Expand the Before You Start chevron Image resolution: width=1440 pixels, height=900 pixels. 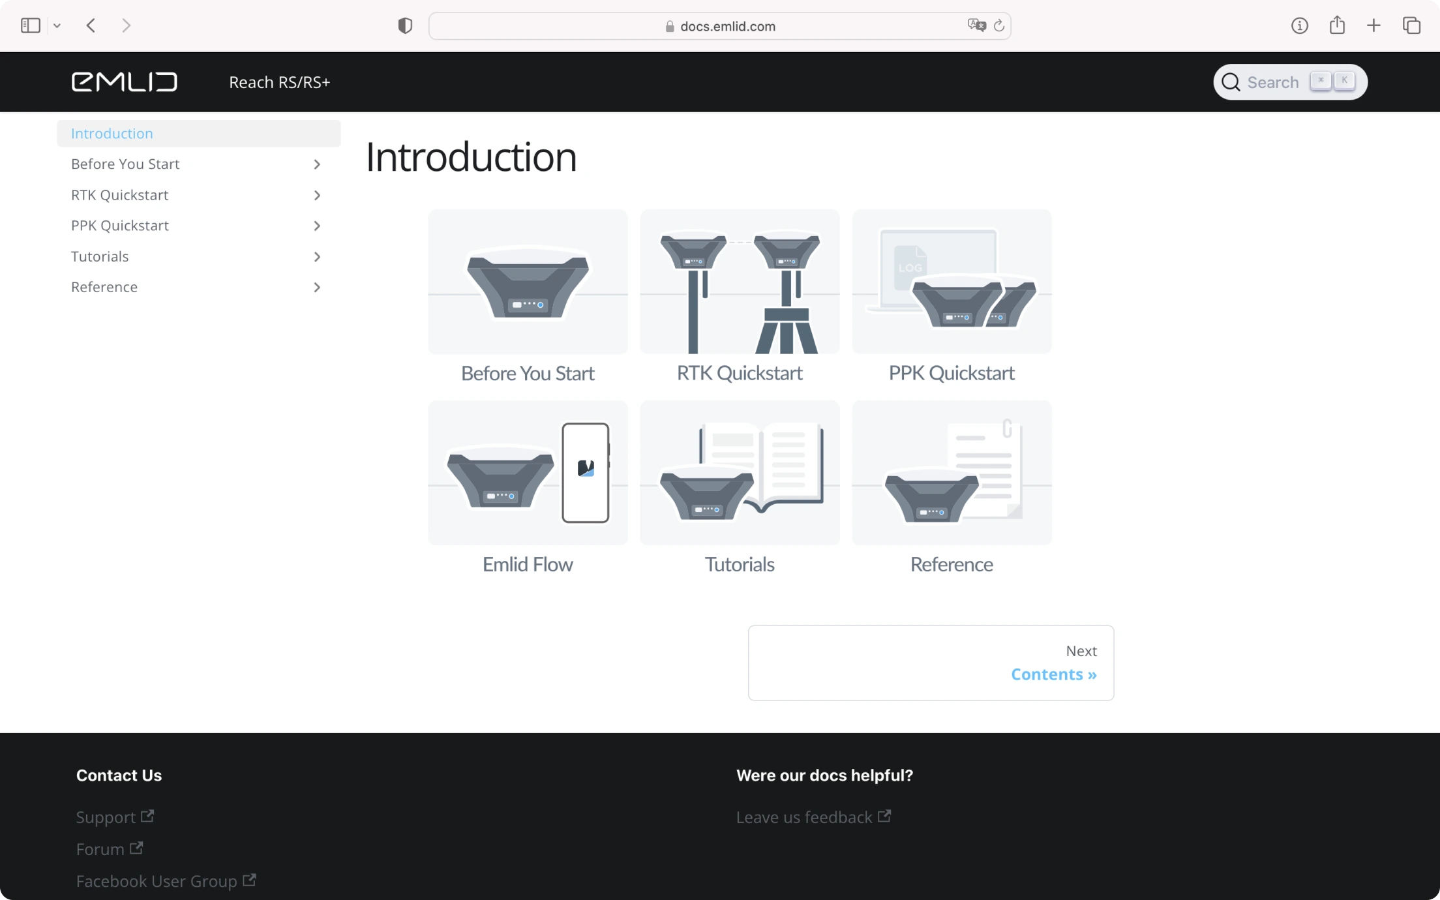(317, 164)
